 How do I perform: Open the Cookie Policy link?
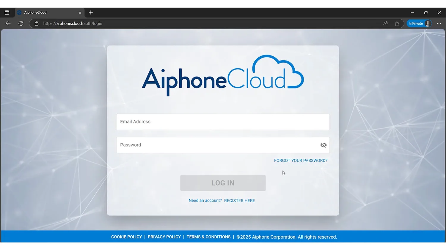(126, 237)
